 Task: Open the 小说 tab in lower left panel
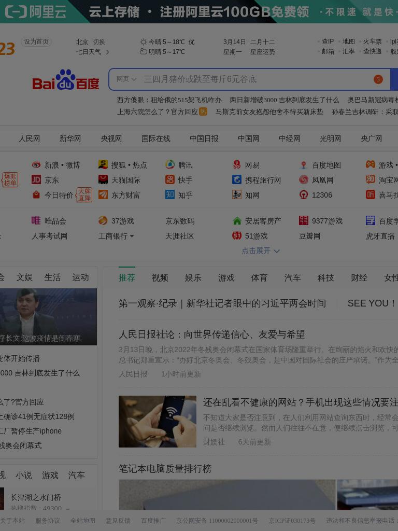[24, 476]
